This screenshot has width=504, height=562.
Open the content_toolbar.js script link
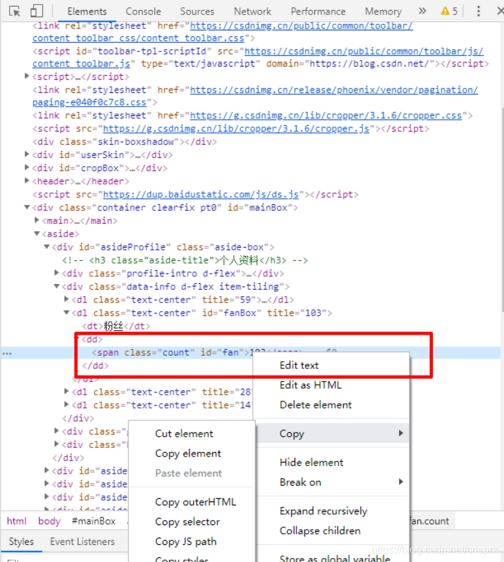coord(82,63)
